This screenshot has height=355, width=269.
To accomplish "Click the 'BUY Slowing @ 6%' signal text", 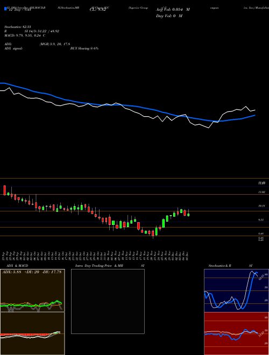I will pyautogui.click(x=84, y=48).
